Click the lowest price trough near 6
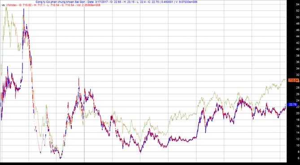The width and height of the screenshot is (300, 165). pos(60,158)
